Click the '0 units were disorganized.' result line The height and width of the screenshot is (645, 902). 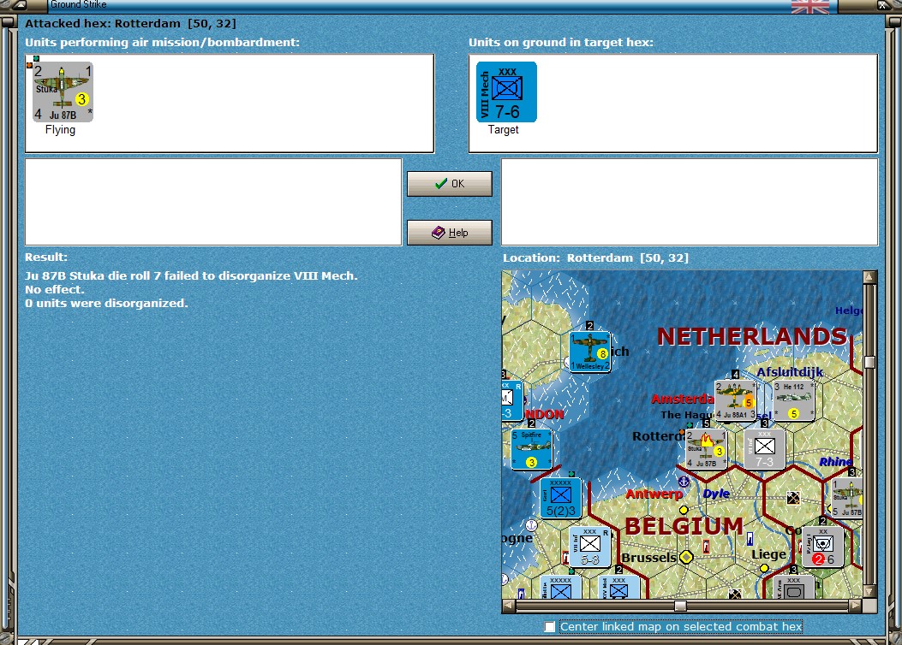pos(106,304)
